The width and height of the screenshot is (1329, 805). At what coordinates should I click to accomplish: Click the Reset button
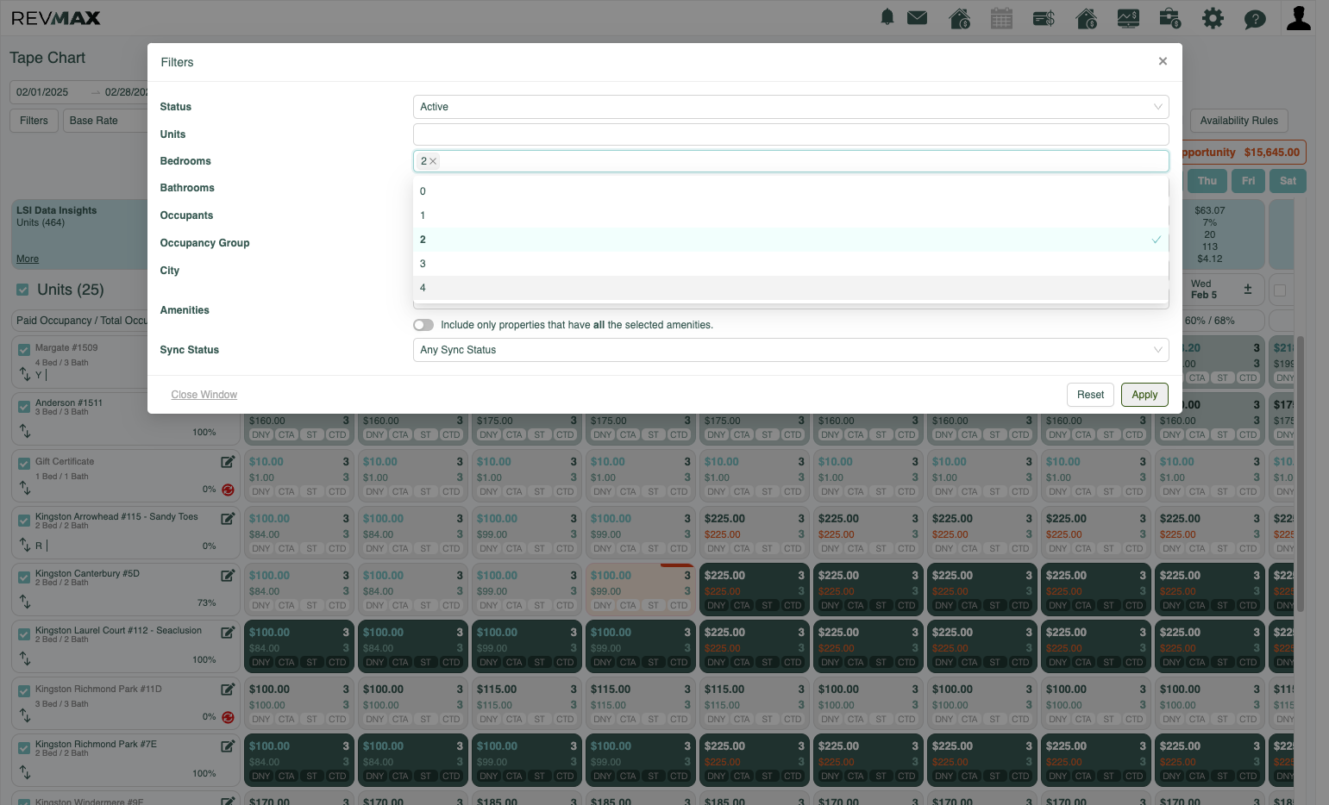click(1090, 395)
